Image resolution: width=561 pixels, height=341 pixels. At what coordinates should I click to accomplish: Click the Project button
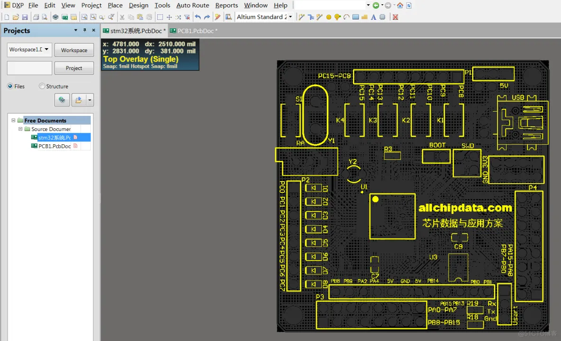point(74,68)
